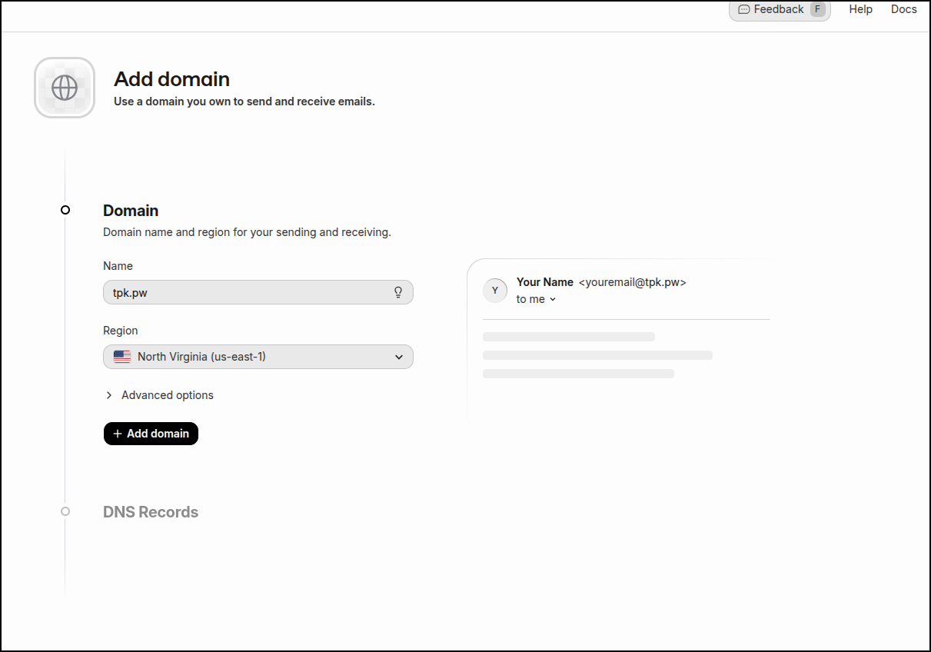Screen dimensions: 931x652
Task: Open the Docs link in top bar
Action: [903, 9]
